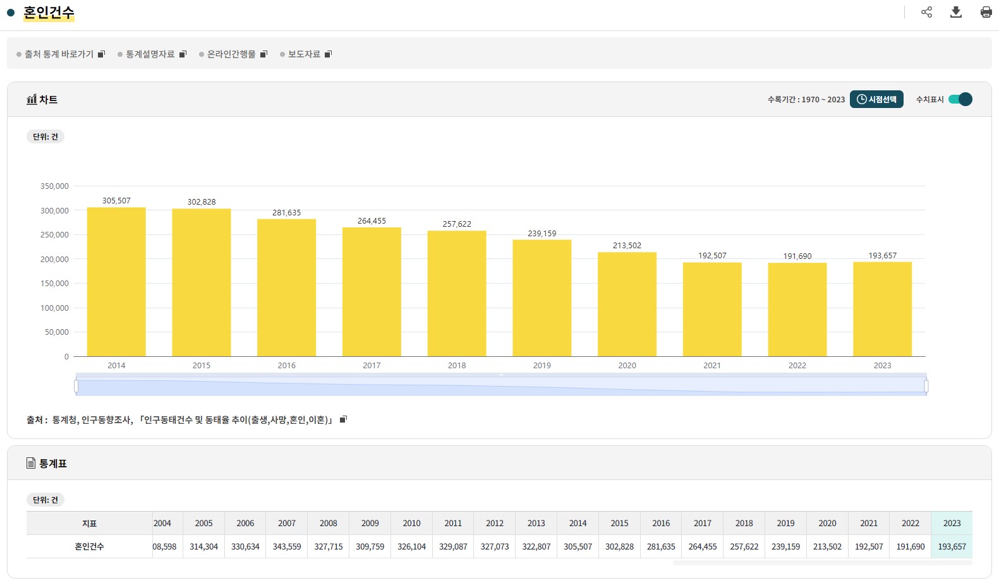
Task: Select the 2018 bar in chart
Action: point(457,294)
